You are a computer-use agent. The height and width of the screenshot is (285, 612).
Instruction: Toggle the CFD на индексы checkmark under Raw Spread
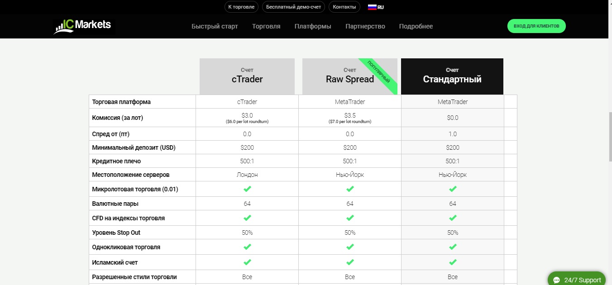[x=349, y=218]
